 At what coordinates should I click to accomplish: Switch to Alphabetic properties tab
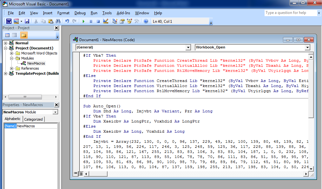point(12,119)
